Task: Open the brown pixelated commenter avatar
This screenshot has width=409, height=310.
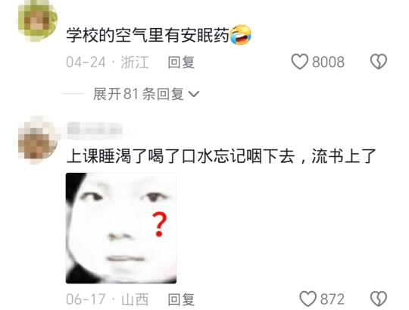Action: tap(38, 141)
